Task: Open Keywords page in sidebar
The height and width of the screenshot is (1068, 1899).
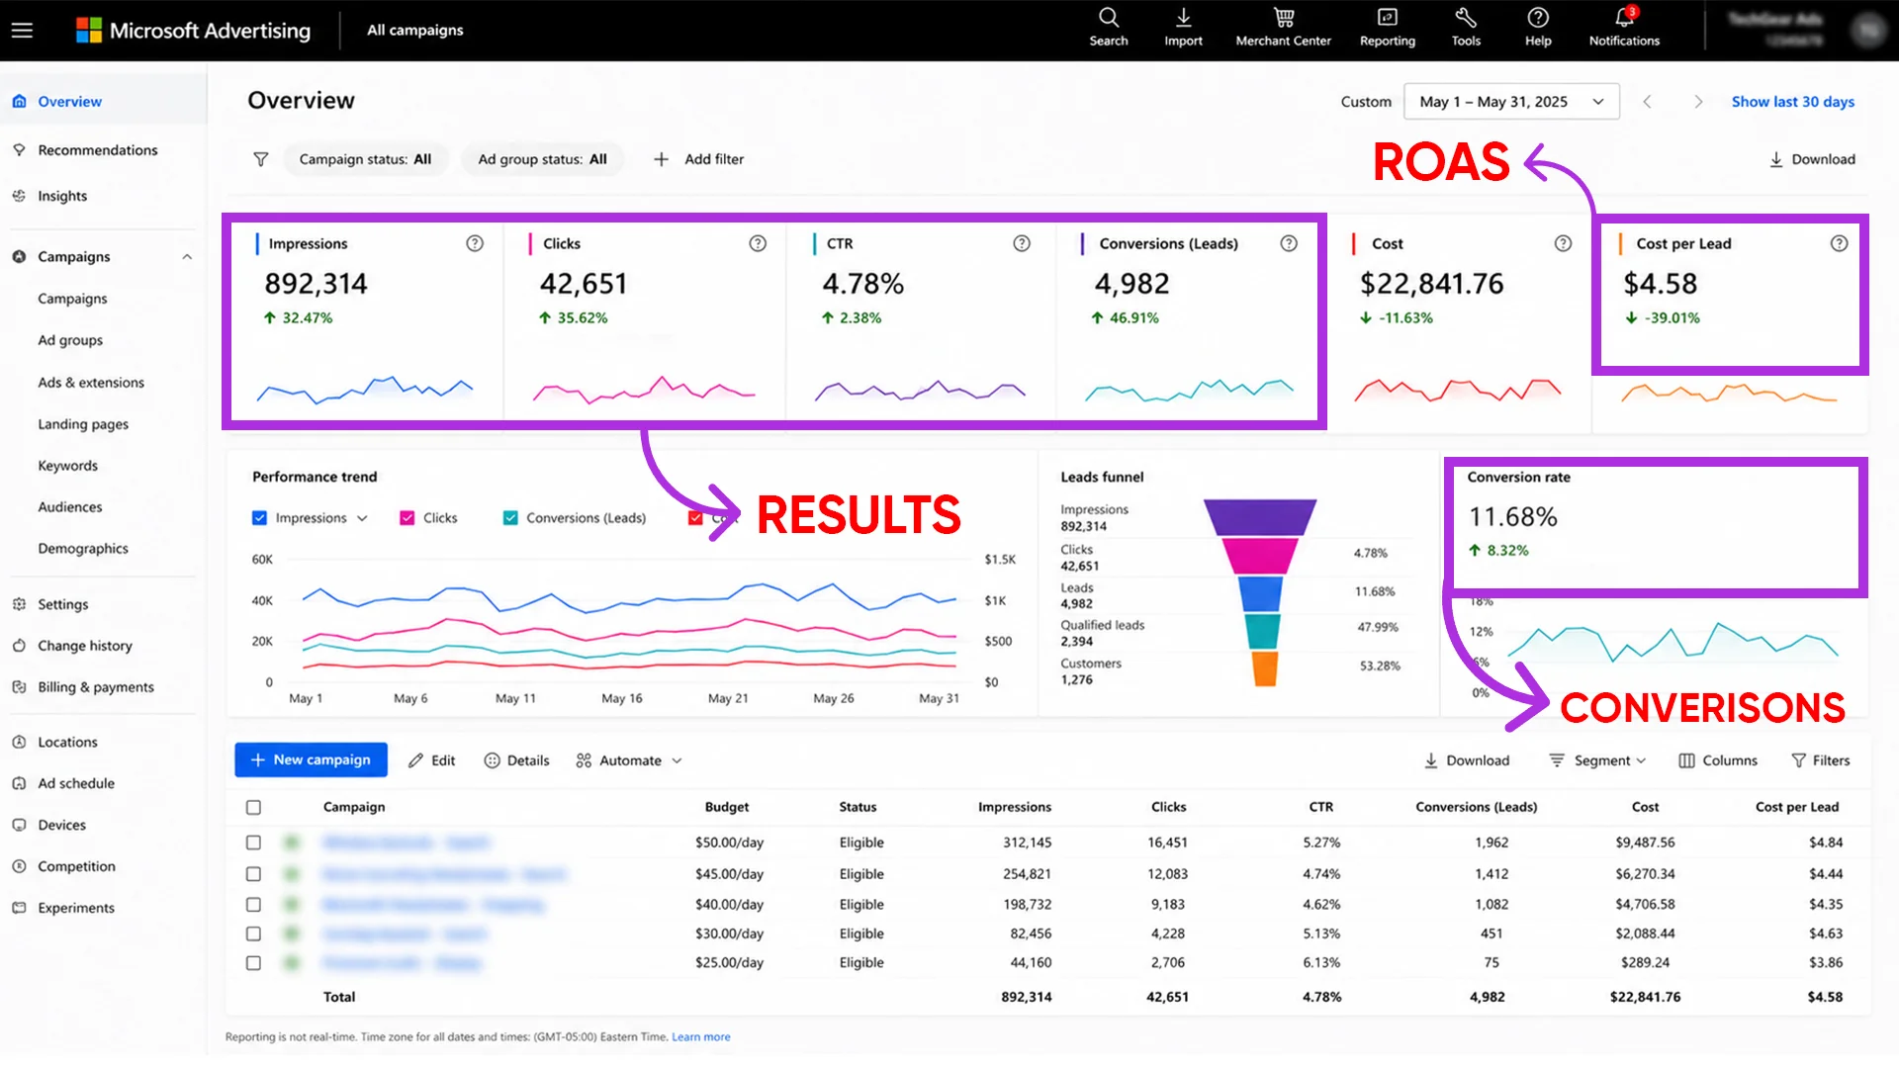Action: point(67,466)
